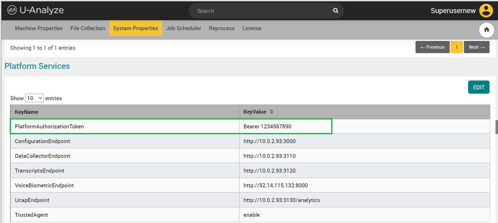The height and width of the screenshot is (223, 498).
Task: Click the Next page button
Action: [x=477, y=47]
